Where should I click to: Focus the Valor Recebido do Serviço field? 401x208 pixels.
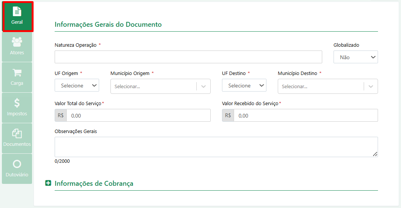pyautogui.click(x=306, y=115)
